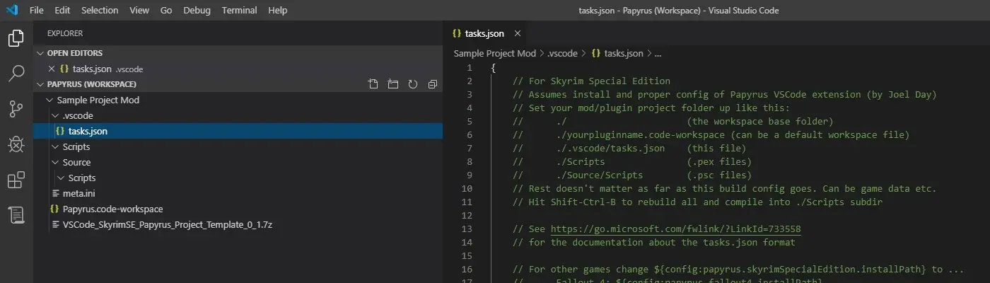990x283 pixels.
Task: Select tasks.json in the explorer tree
Action: (x=238, y=131)
